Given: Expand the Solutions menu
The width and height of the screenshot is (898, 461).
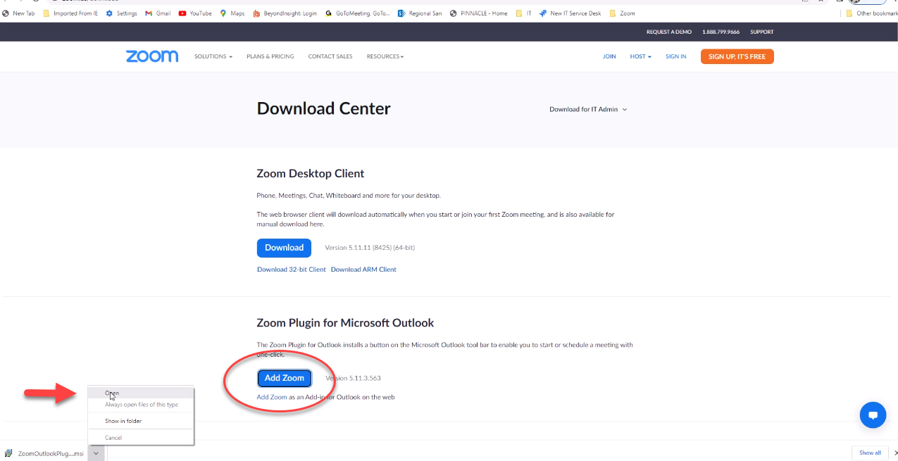Looking at the screenshot, I should click(x=213, y=56).
